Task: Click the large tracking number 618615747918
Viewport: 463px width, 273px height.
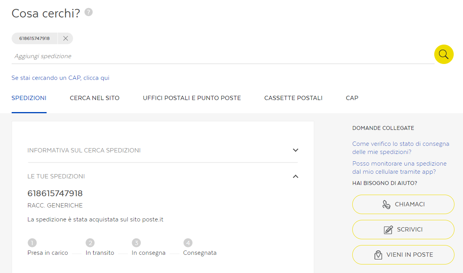Action: [x=55, y=194]
